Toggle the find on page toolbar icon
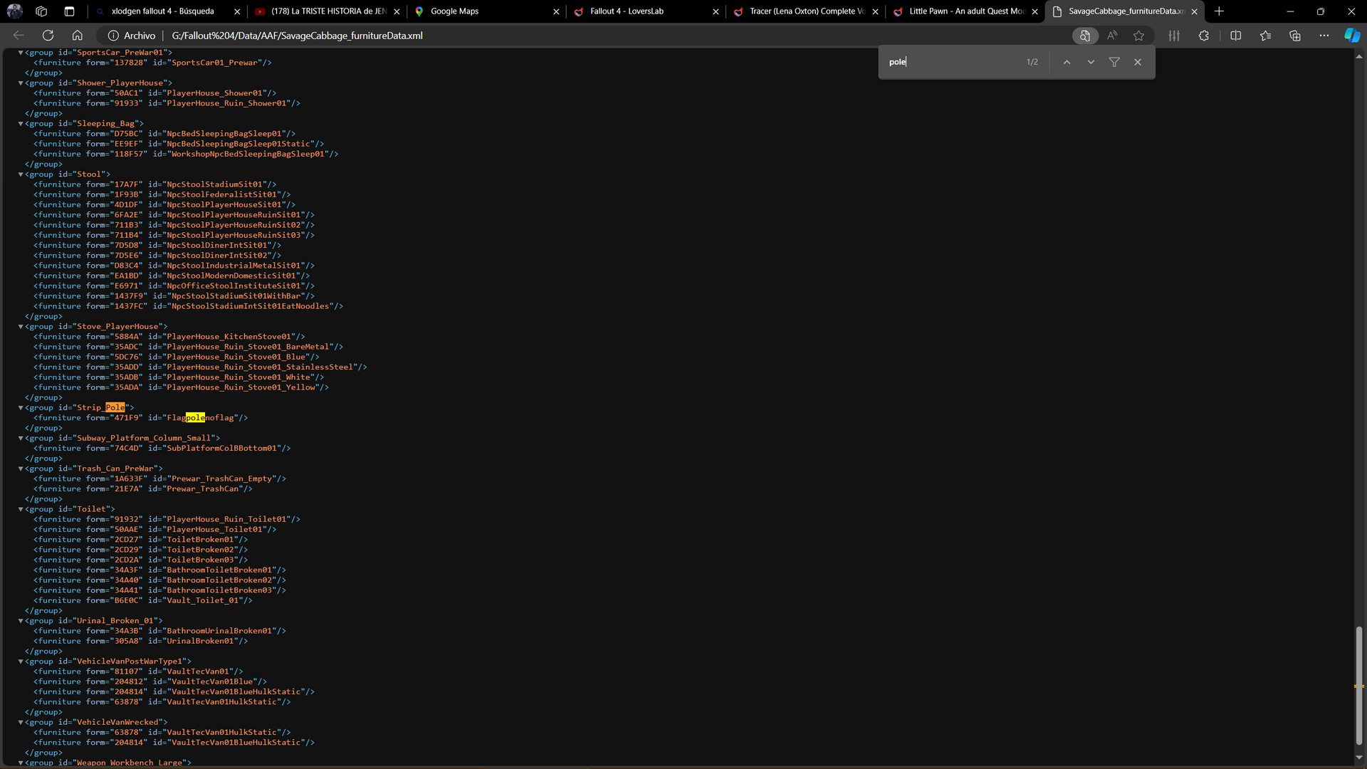The image size is (1367, 769). coord(1084,36)
